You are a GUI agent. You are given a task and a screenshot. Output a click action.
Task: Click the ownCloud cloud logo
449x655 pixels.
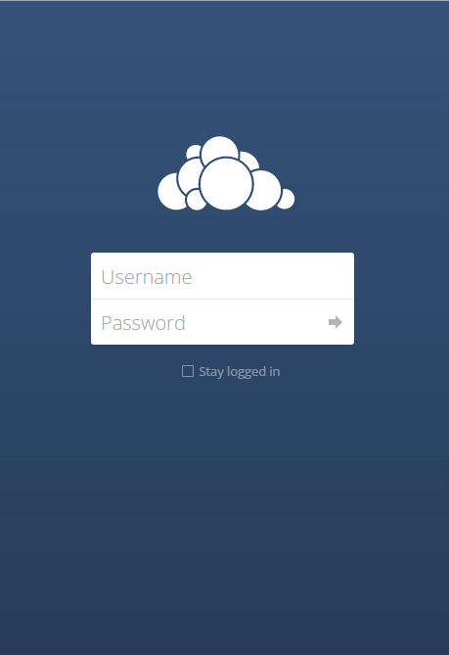tap(226, 173)
